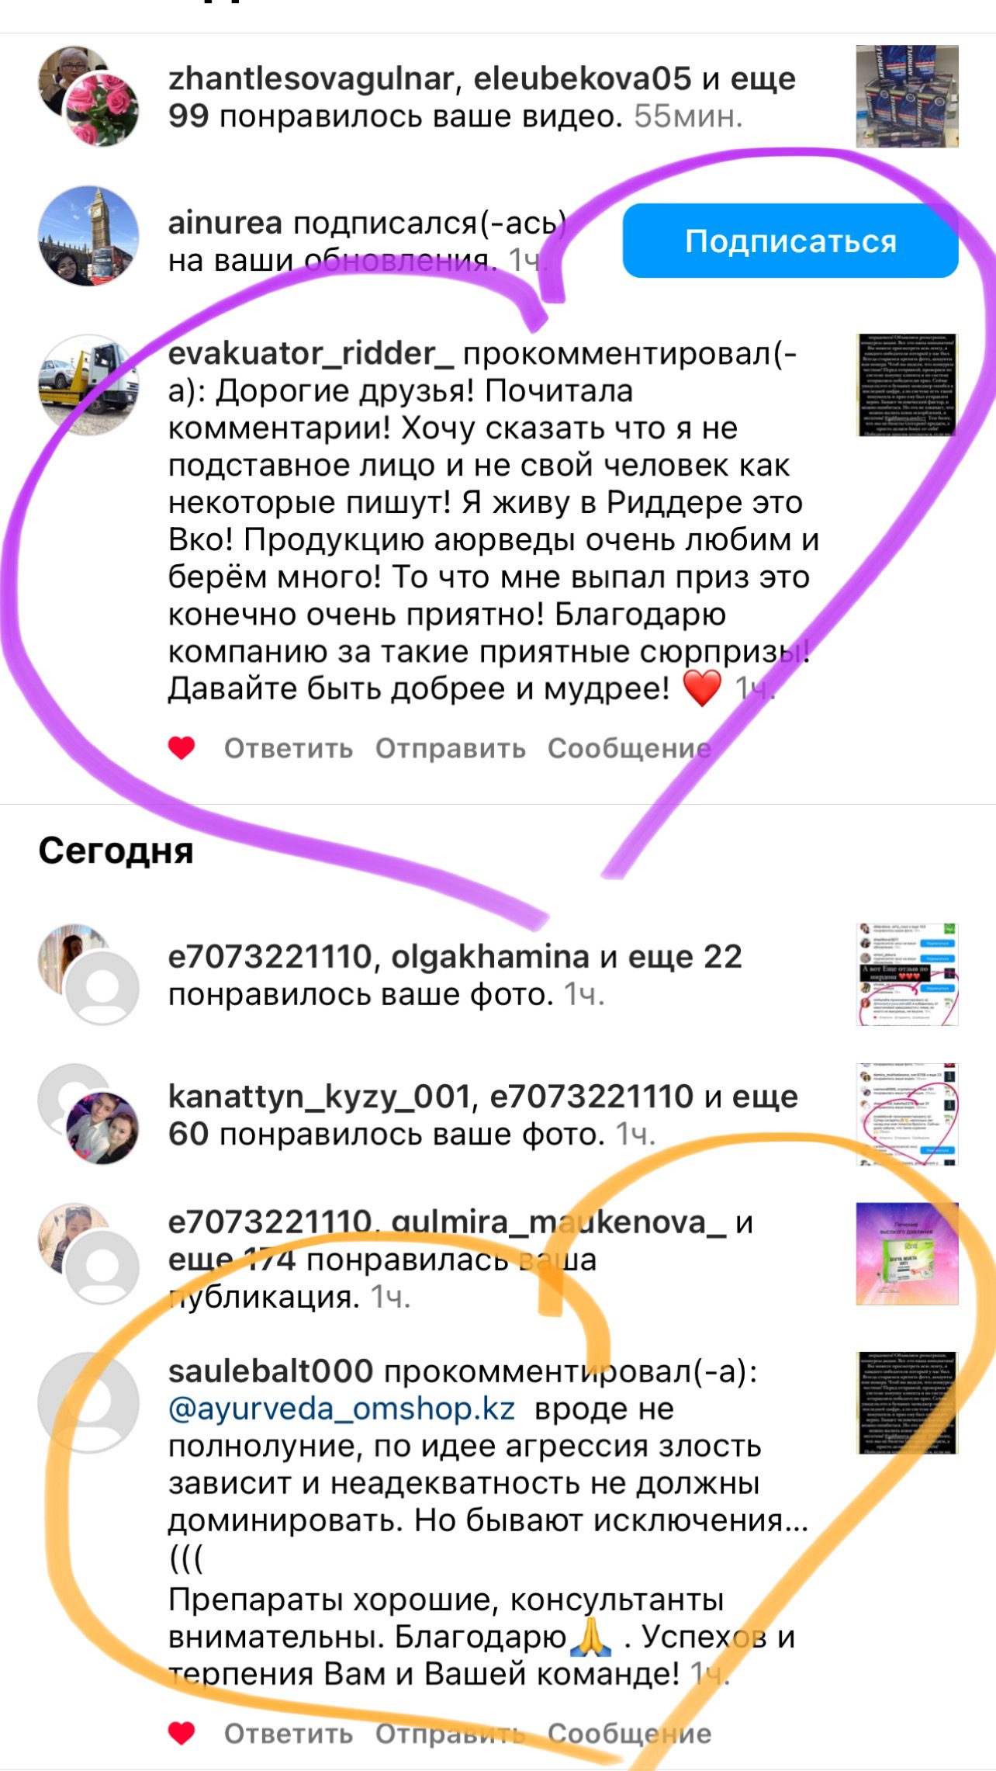Viewport: 996px width, 1771px height.
Task: Open the roses avatar beside zhantlesovagulnar
Action: (x=102, y=109)
